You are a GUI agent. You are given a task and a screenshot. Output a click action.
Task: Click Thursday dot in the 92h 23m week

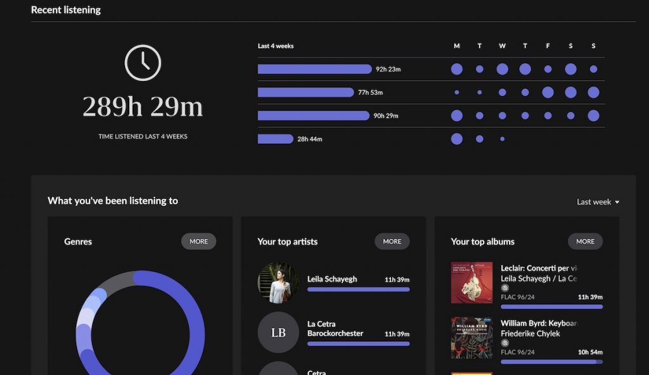click(525, 69)
